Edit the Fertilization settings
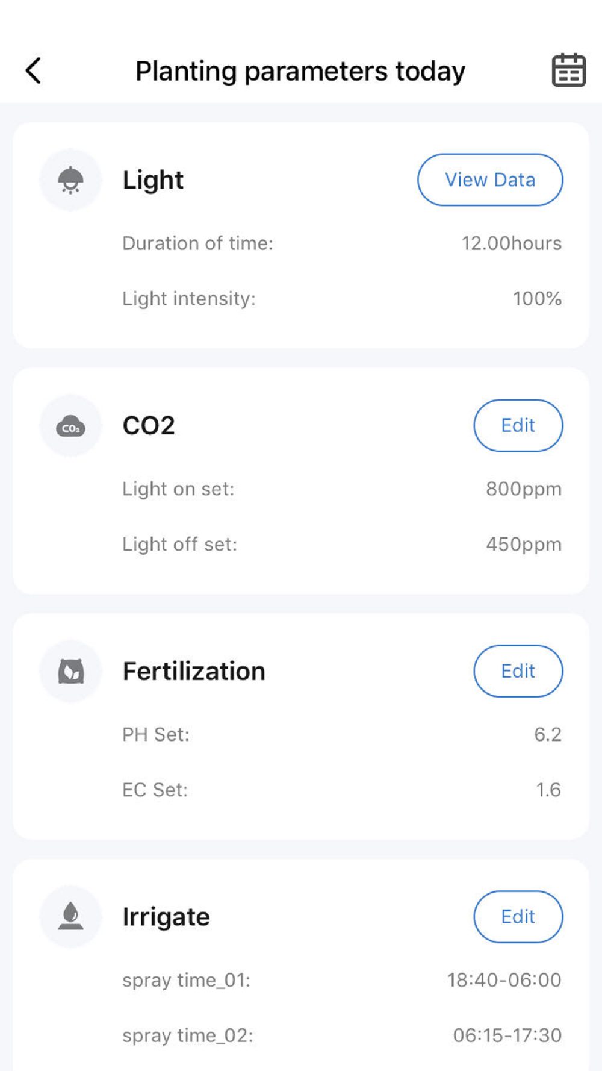This screenshot has height=1071, width=602. 518,671
